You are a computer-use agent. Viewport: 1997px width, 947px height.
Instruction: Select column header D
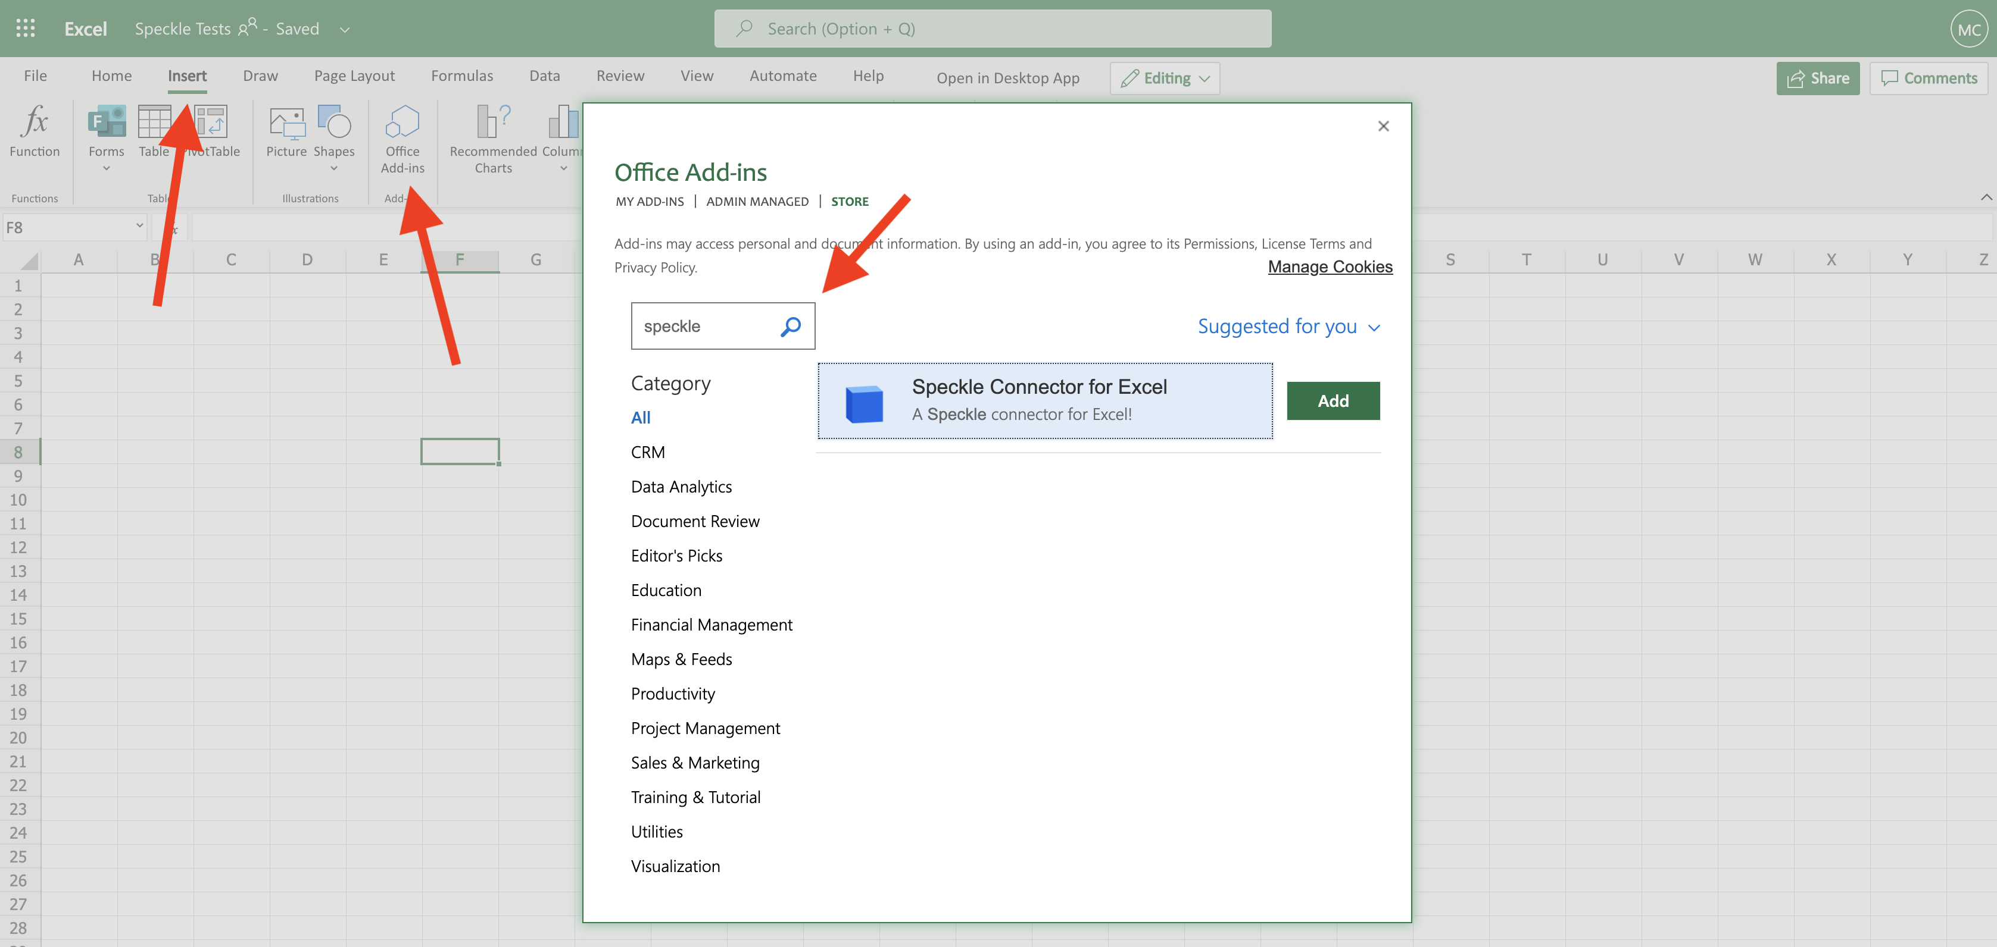307,260
